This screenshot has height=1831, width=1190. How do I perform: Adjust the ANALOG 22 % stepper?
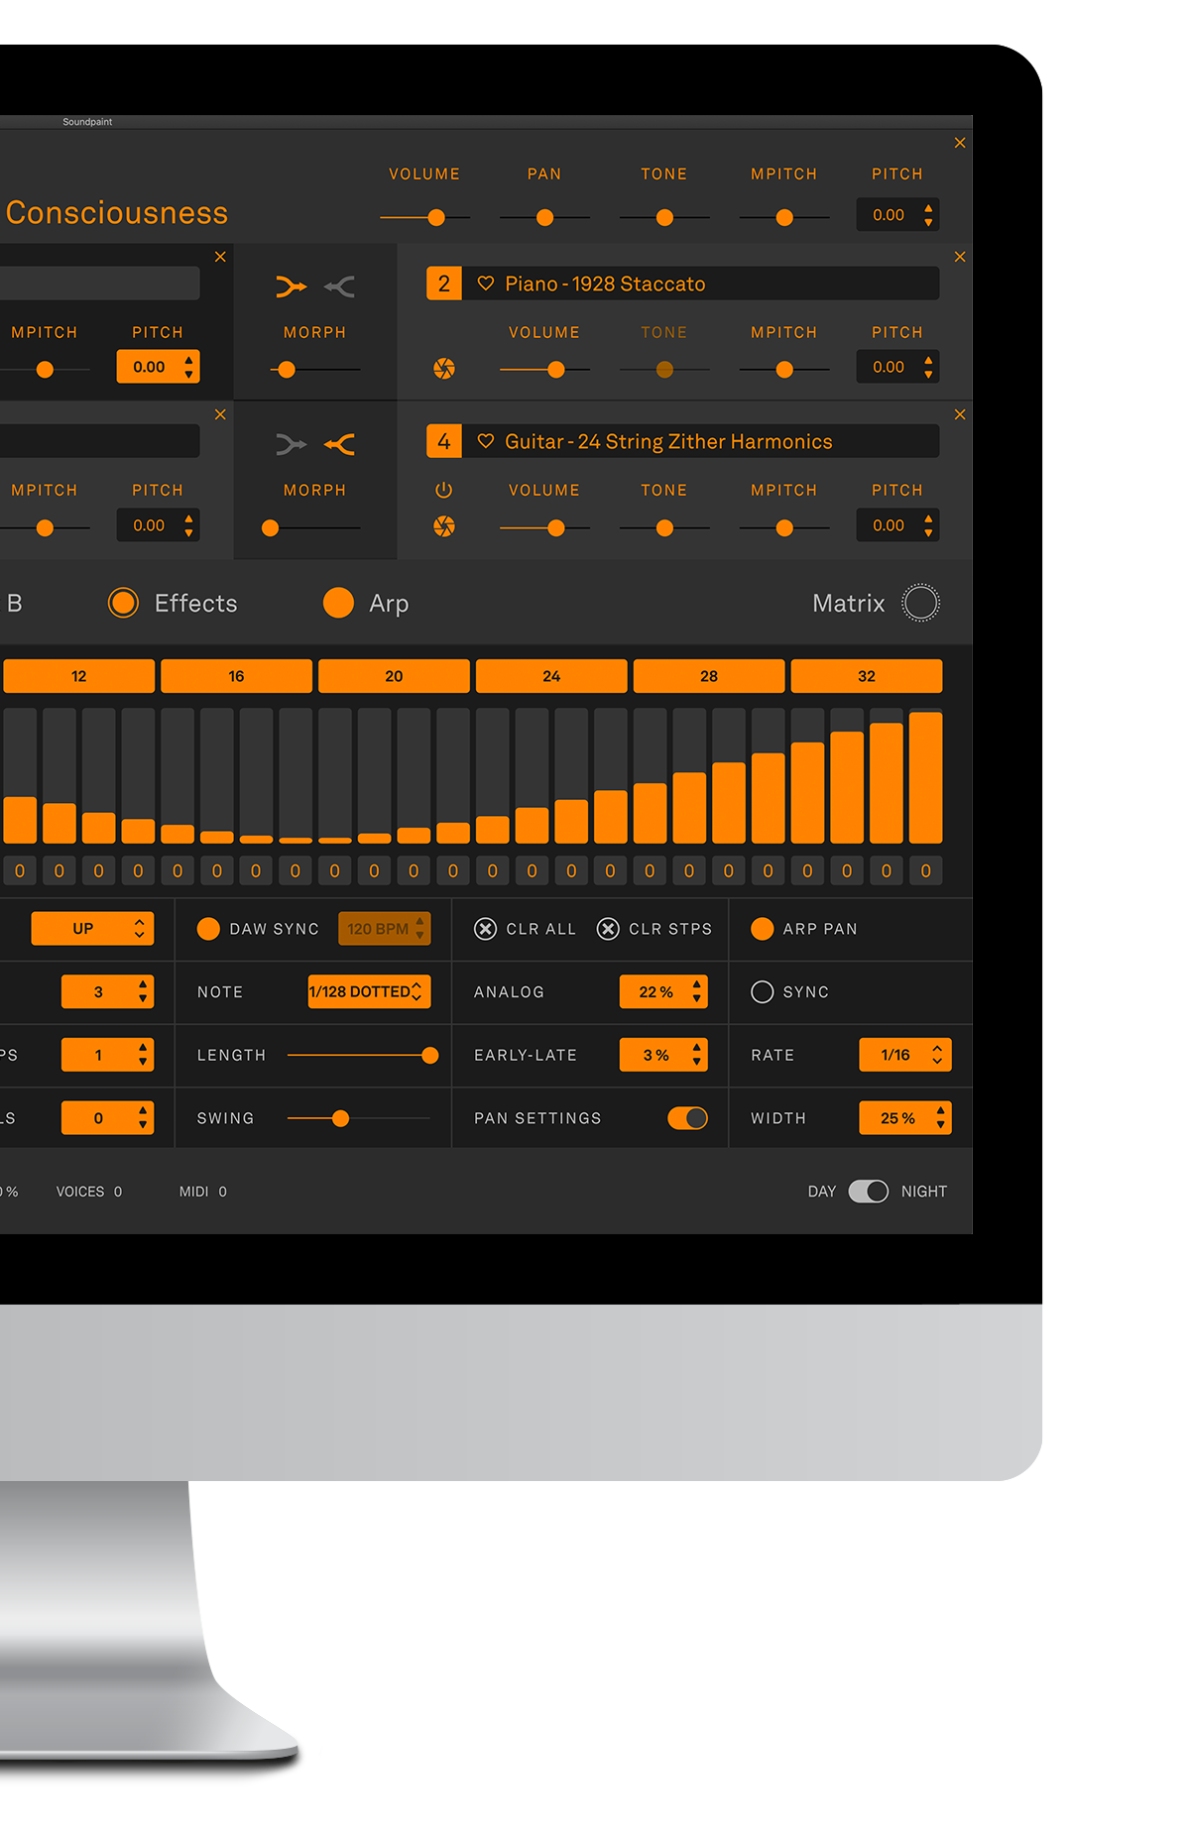[663, 991]
